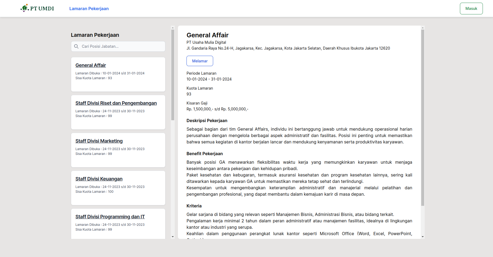Open the Lamaran Pekerjaan nav tab
493x257 pixels.
click(x=89, y=9)
